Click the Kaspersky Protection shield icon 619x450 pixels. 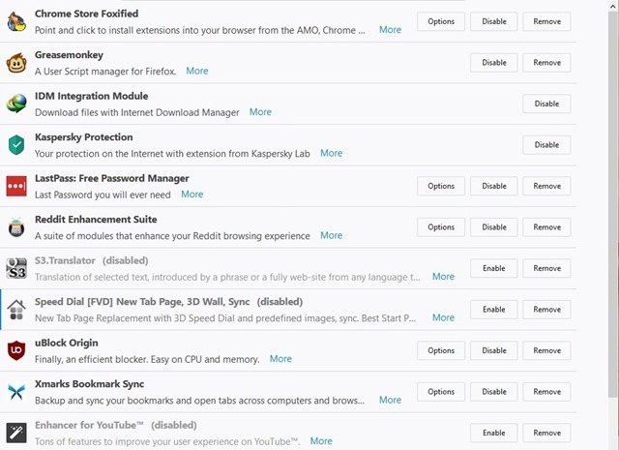[x=16, y=145]
